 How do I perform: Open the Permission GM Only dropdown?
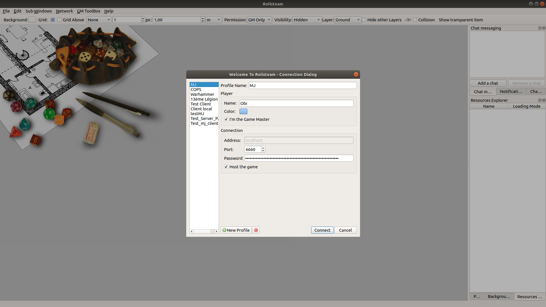click(x=259, y=20)
